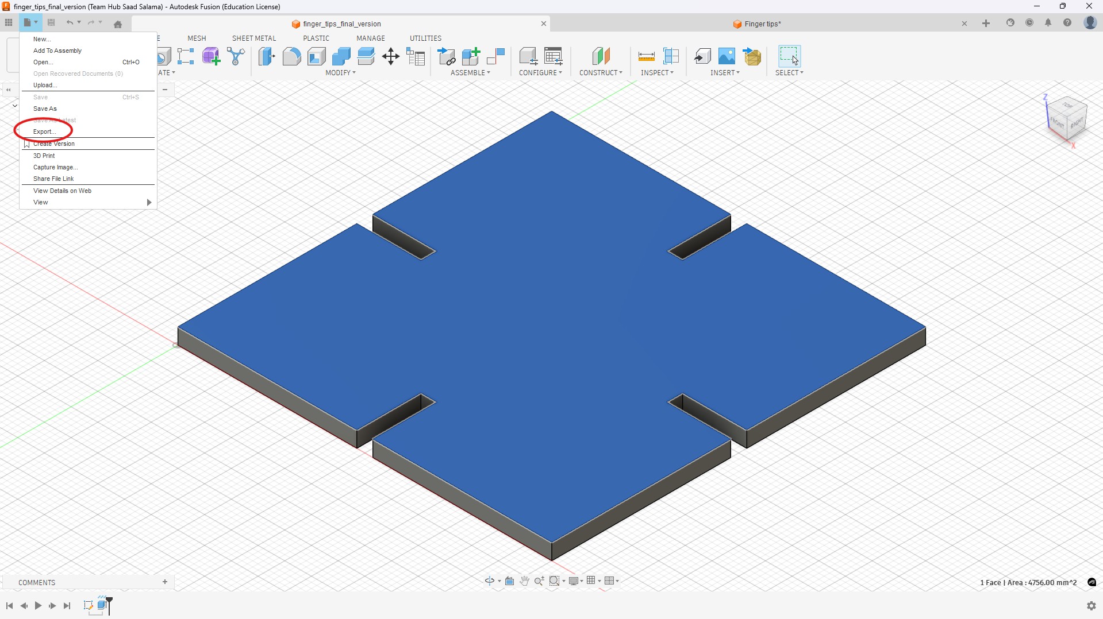Expand the SELECT dropdown
The height and width of the screenshot is (619, 1103).
pyautogui.click(x=789, y=73)
